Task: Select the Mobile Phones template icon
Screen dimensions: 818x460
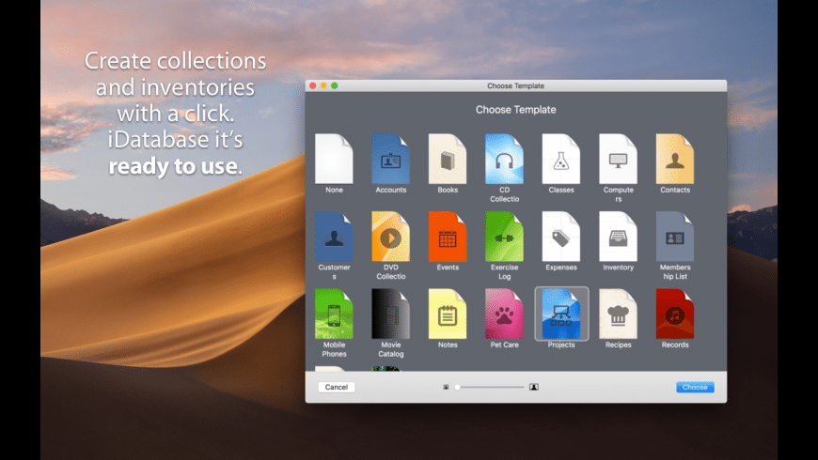Action: pos(334,314)
